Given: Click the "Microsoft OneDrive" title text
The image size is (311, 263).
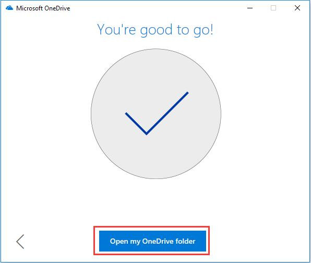Looking at the screenshot, I should (x=43, y=8).
